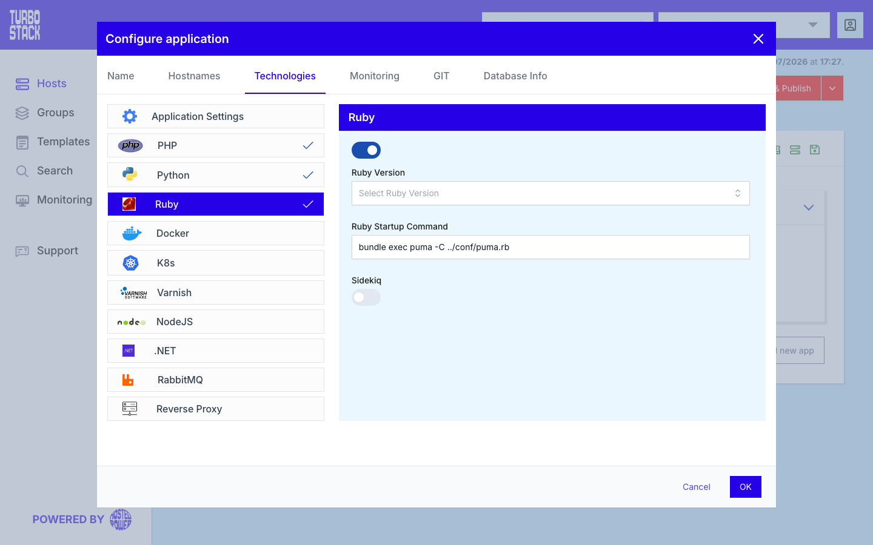Open the Search link in sidebar
This screenshot has width=873, height=545.
[55, 171]
